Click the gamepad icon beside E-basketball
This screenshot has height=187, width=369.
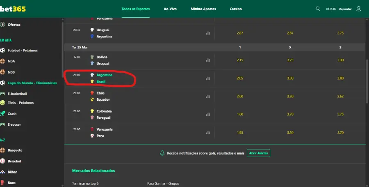(x=2, y=94)
